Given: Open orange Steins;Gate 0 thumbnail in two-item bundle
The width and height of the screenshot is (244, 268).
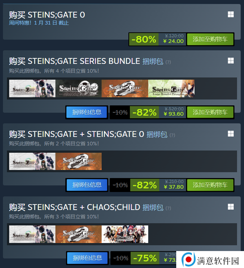Looking at the screenshot, I should coord(79,161).
